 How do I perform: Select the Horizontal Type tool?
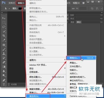pos(4,85)
